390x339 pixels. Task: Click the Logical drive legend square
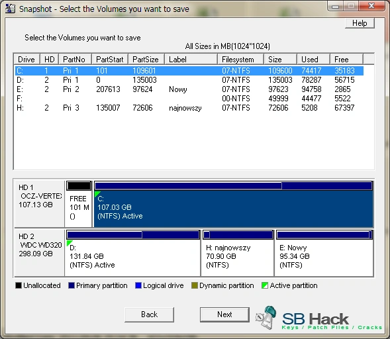coord(138,285)
